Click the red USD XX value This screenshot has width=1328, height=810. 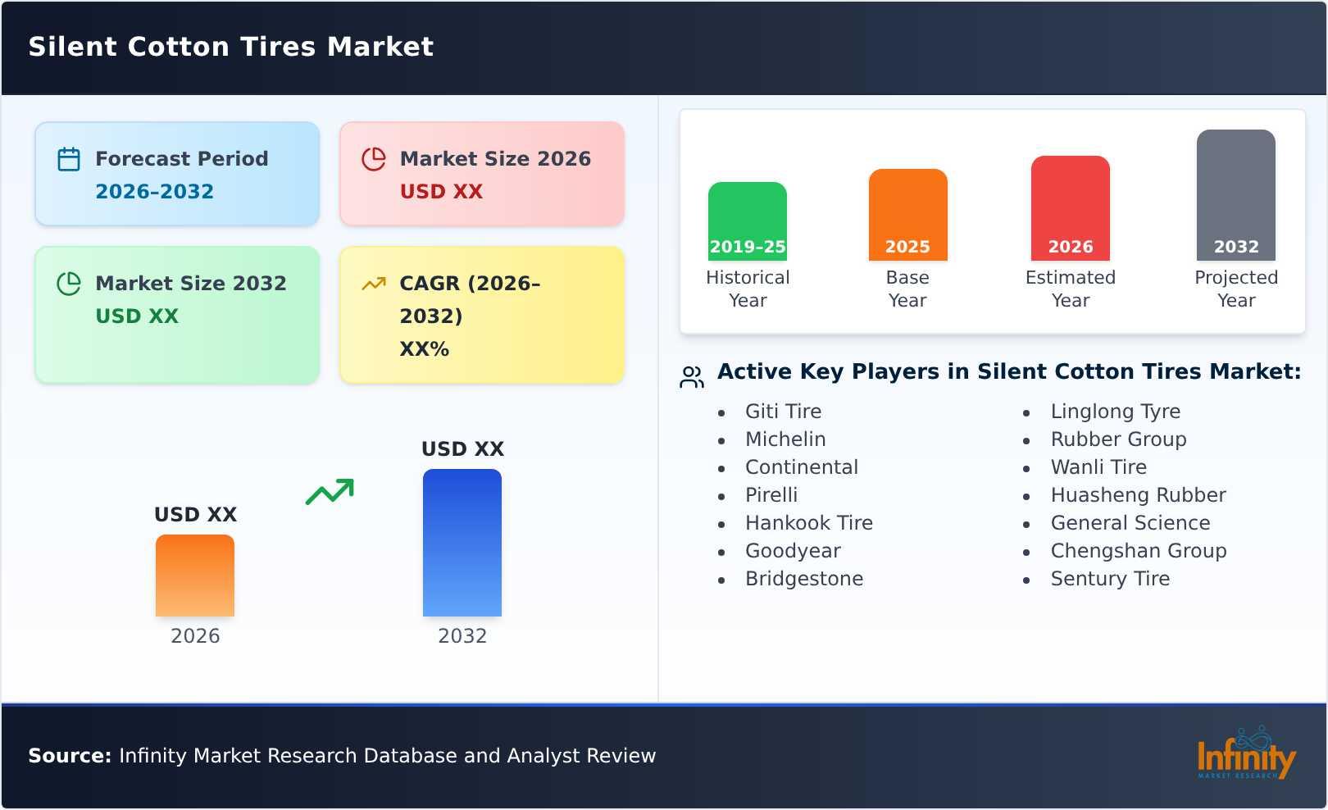(441, 191)
